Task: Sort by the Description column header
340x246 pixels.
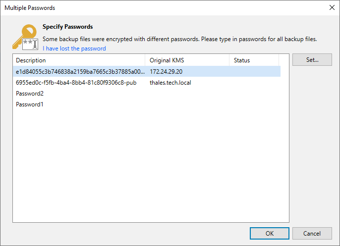Action: click(79, 60)
